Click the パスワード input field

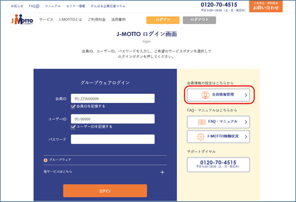coord(113,139)
